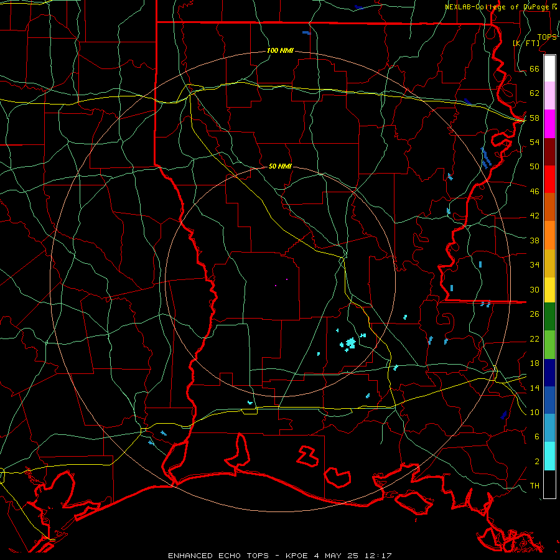Click the bright orange legend swatch
The image size is (560, 560).
(x=549, y=235)
